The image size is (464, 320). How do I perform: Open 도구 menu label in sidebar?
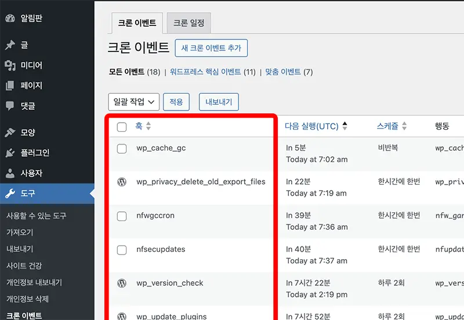28,194
